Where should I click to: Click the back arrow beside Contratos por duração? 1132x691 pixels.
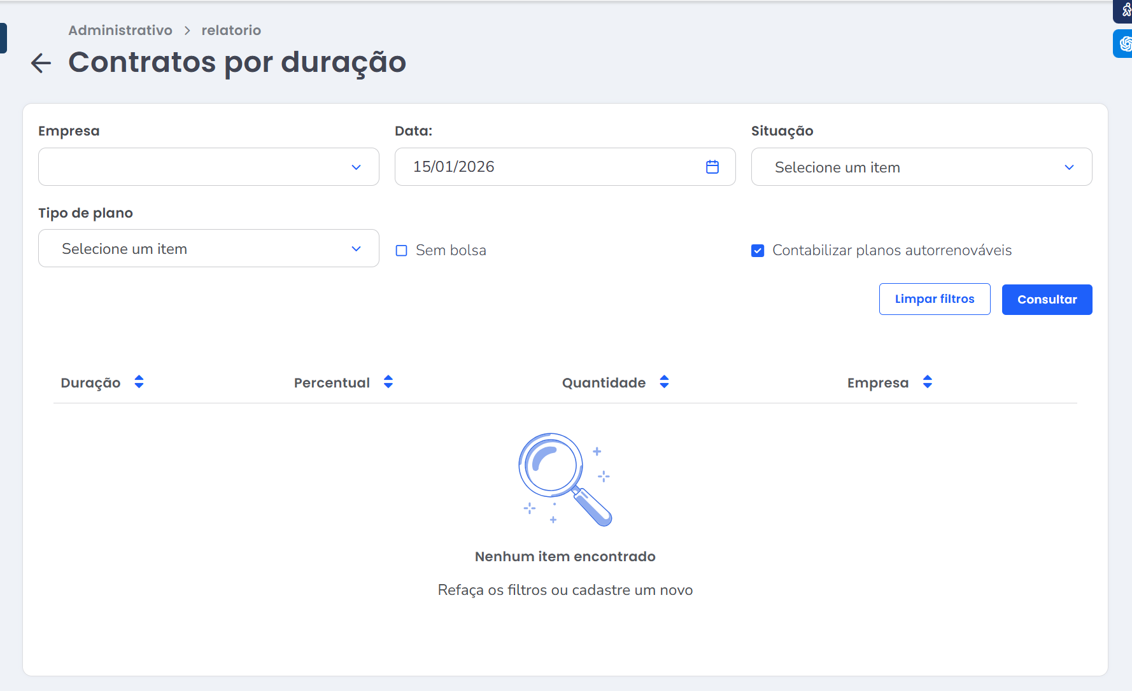41,63
